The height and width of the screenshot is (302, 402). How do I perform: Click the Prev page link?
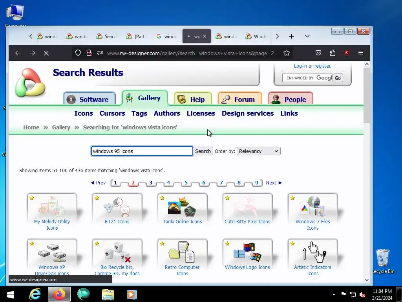click(x=98, y=182)
